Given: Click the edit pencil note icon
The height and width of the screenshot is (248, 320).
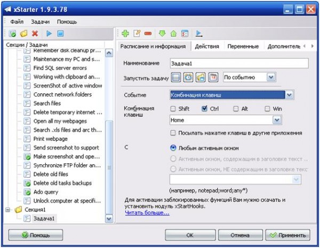Looking at the screenshot, I should coord(137,34).
